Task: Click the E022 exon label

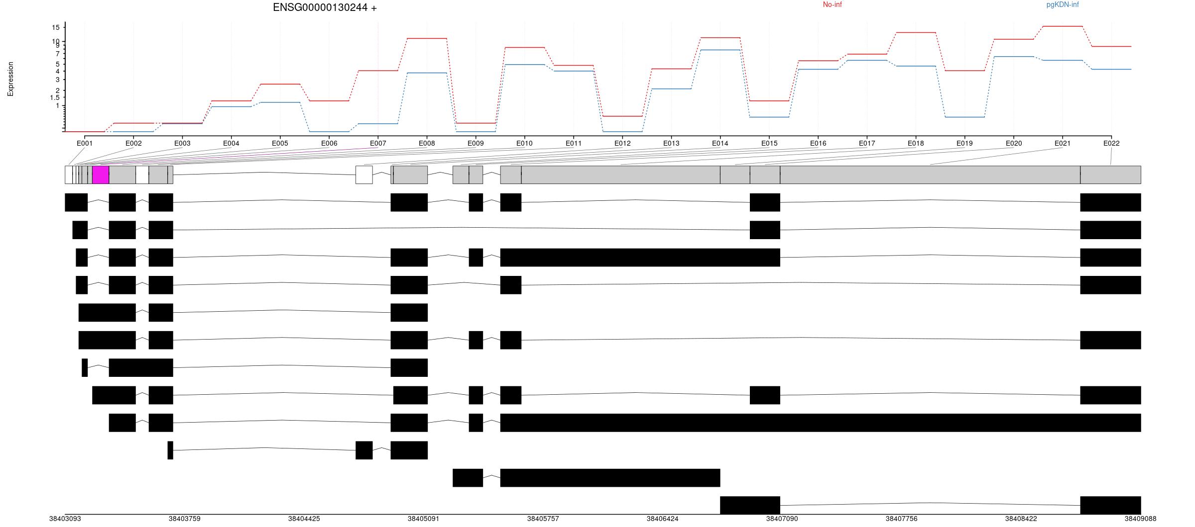Action: [x=1111, y=143]
